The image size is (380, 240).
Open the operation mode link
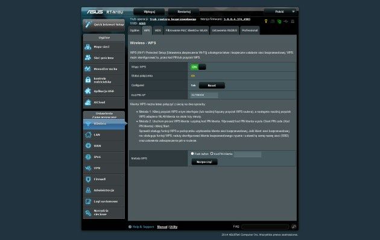[x=173, y=19]
